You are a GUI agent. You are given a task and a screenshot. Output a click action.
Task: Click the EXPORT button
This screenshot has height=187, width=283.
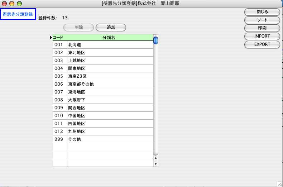click(x=262, y=44)
